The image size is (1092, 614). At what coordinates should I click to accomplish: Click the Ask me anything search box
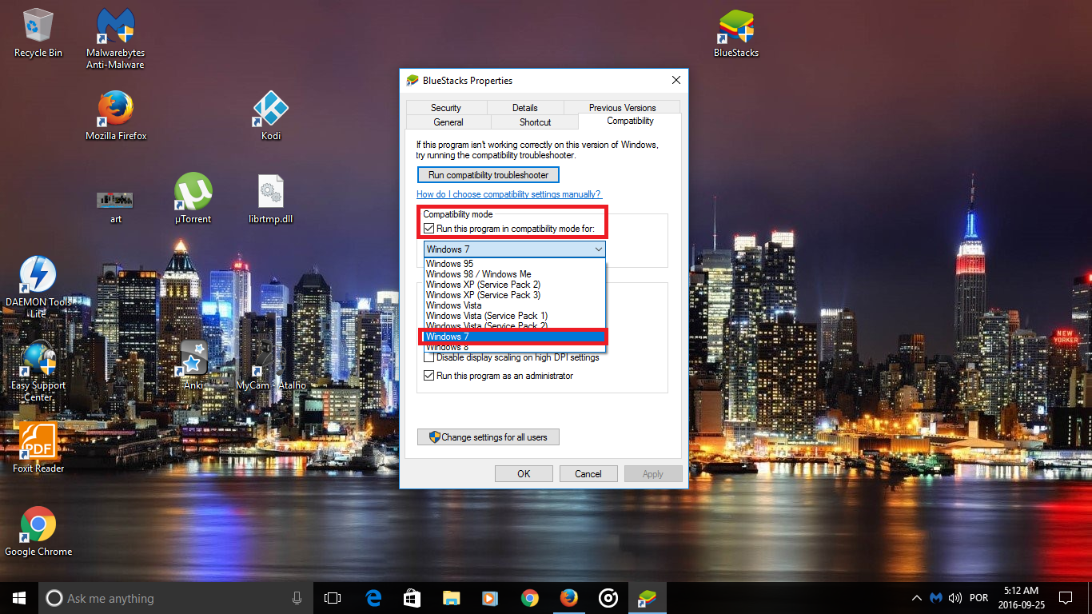160,597
